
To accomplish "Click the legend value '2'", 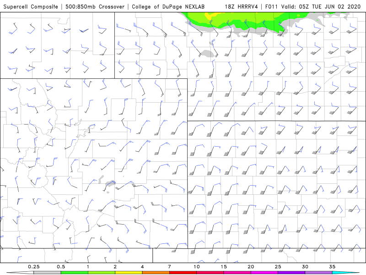I will [x=115, y=267].
